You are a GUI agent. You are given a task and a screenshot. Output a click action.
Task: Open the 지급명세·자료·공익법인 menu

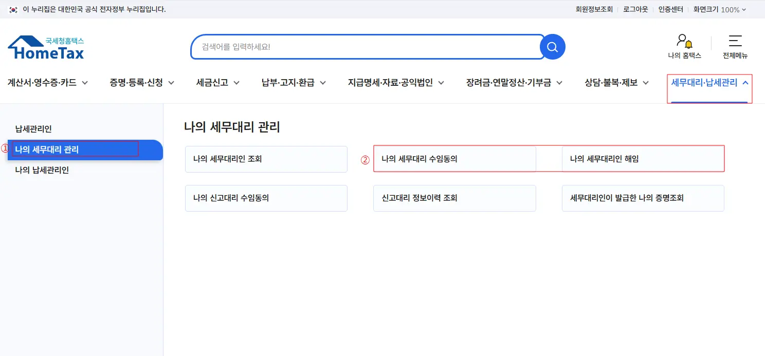[x=395, y=83]
